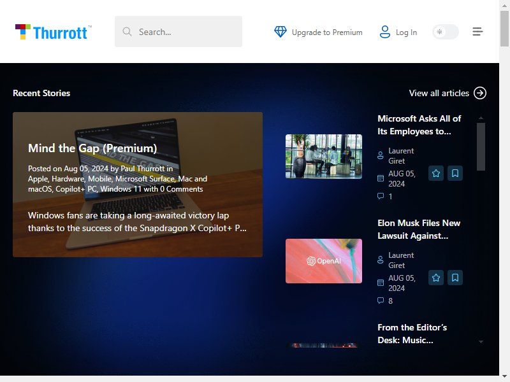Open the Mind the Gap laptop image card

(138, 185)
